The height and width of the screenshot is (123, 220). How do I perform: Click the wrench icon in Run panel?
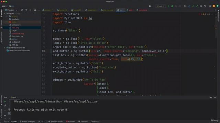[5, 106]
